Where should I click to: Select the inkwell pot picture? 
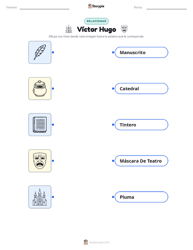(x=40, y=89)
